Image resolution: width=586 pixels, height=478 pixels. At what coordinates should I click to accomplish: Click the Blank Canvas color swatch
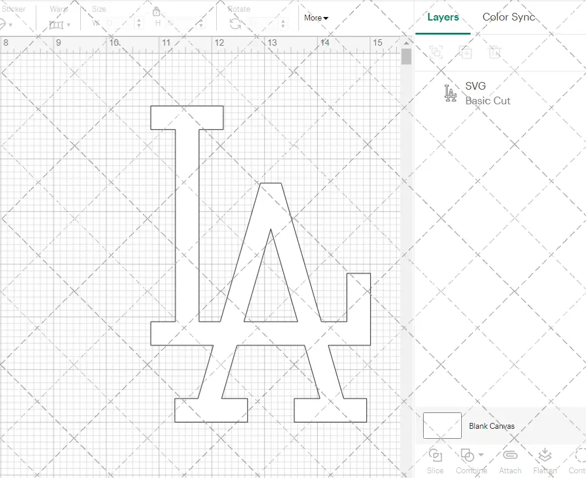(x=442, y=426)
